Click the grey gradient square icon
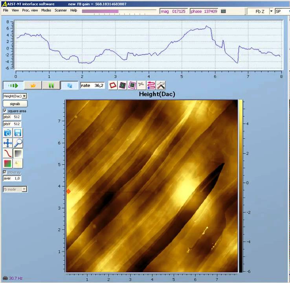The image size is (290, 283). tap(18, 153)
